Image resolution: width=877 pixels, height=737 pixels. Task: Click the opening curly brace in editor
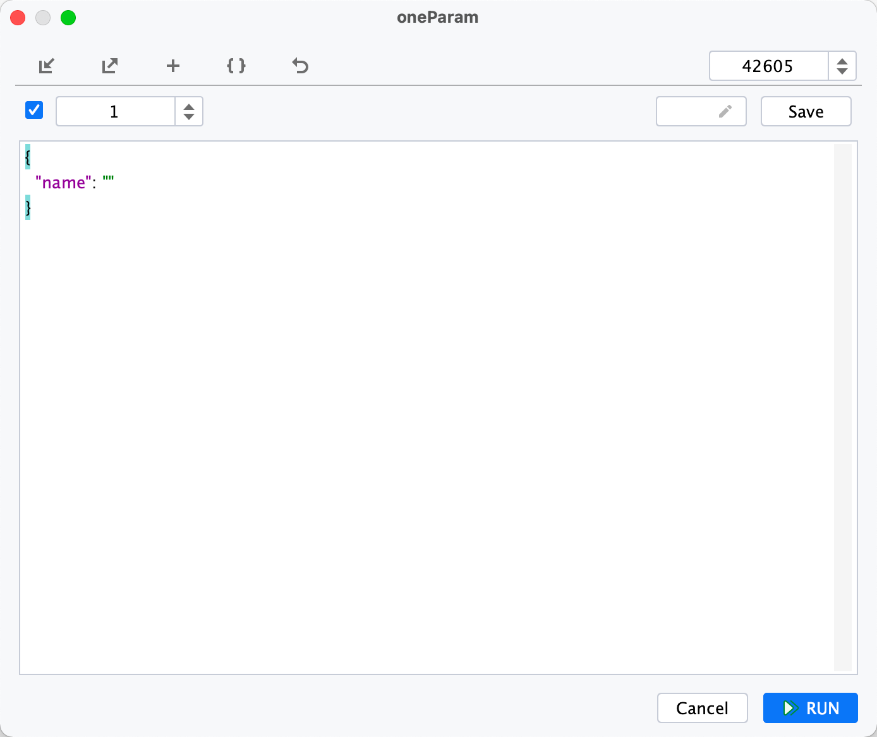(x=28, y=157)
